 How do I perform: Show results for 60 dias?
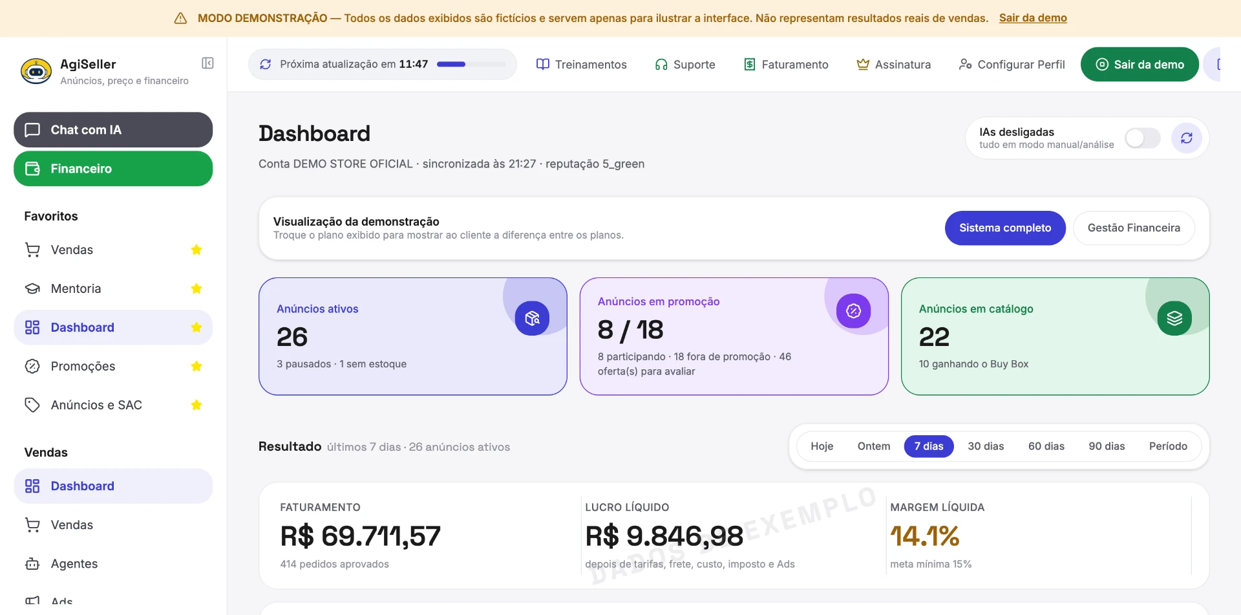(x=1046, y=446)
